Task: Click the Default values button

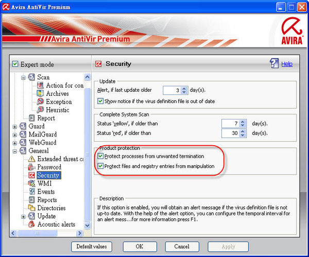Action: (92, 246)
